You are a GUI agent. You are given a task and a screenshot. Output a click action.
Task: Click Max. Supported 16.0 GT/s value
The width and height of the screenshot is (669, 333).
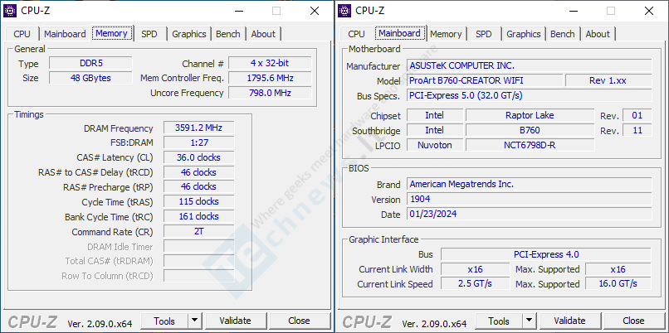618,283
